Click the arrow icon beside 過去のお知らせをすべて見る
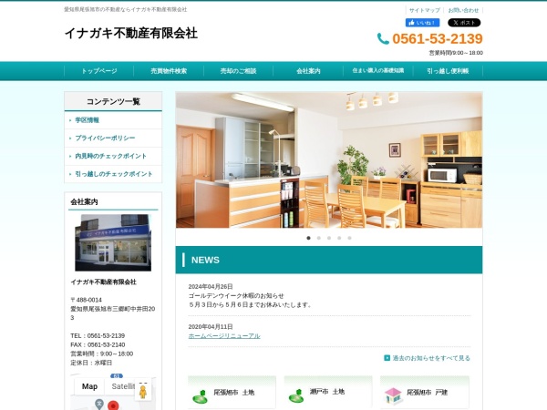This screenshot has width=547, height=410. pyautogui.click(x=387, y=358)
